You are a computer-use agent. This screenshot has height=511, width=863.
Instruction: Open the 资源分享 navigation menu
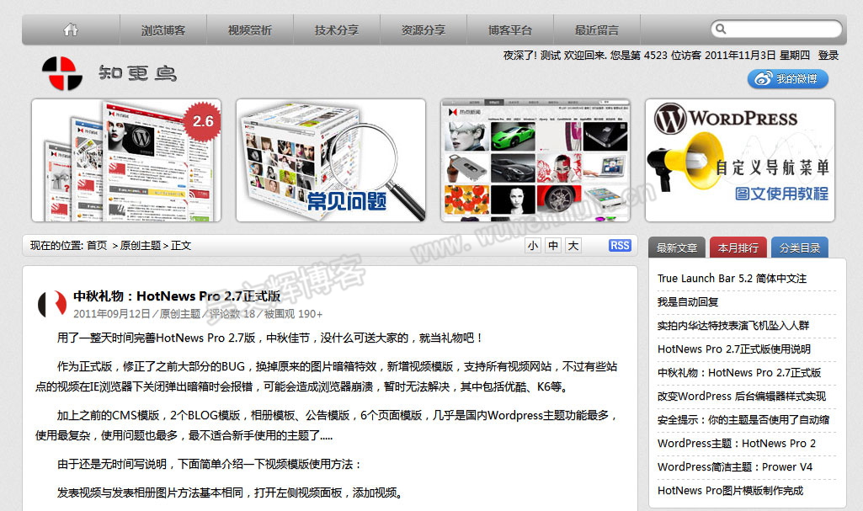(424, 30)
